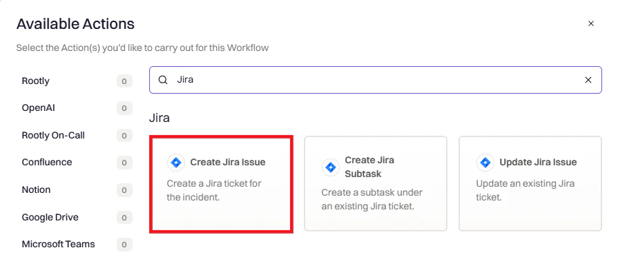The height and width of the screenshot is (259, 618).
Task: Click 'Update an existing Jira ticket' description
Action: (525, 190)
